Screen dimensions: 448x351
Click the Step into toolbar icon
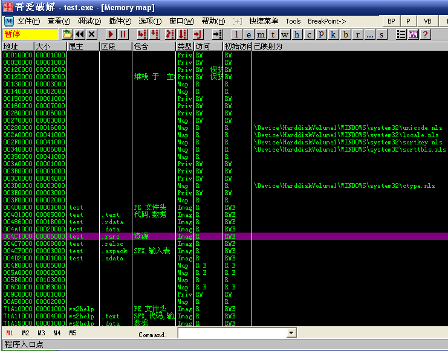coord(142,34)
